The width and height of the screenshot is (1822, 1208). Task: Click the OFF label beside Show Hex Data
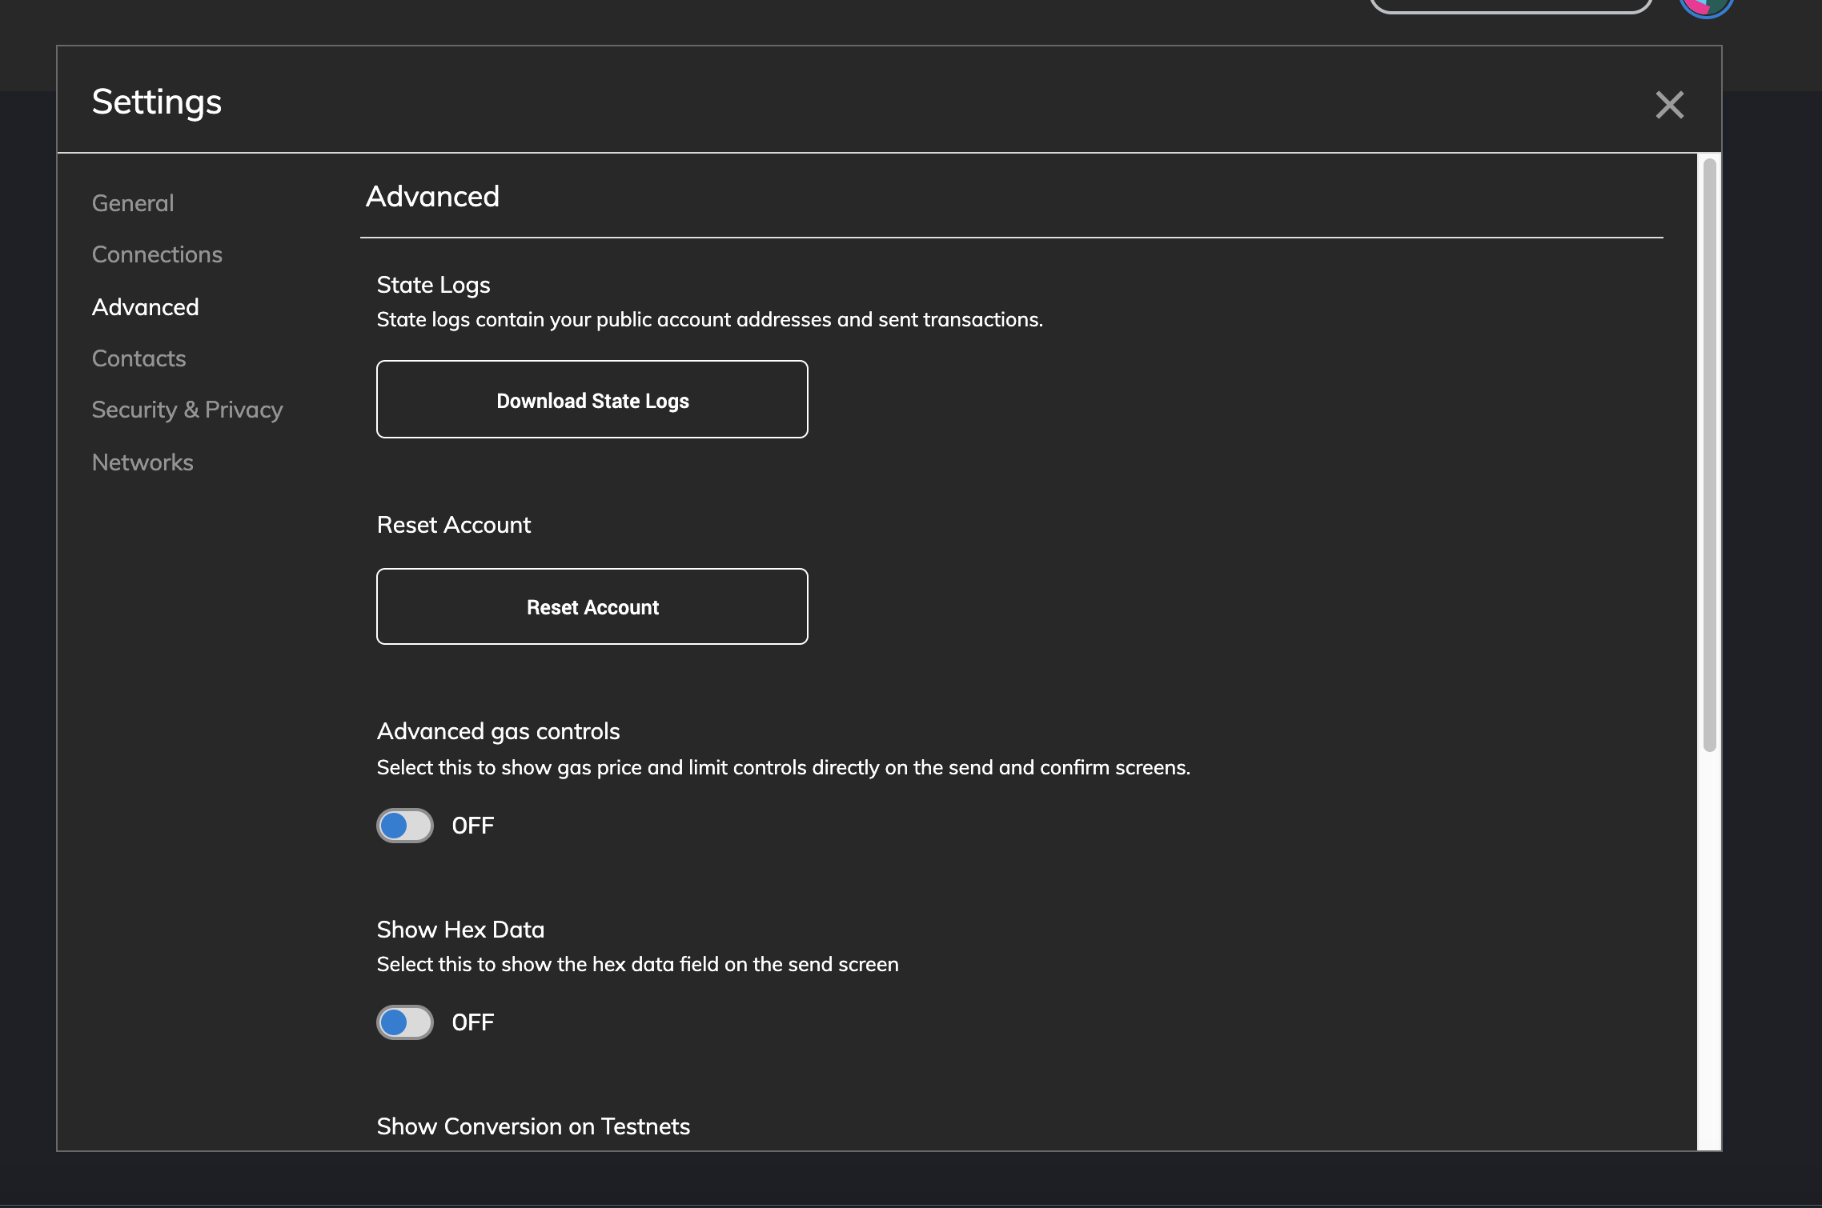(472, 1022)
